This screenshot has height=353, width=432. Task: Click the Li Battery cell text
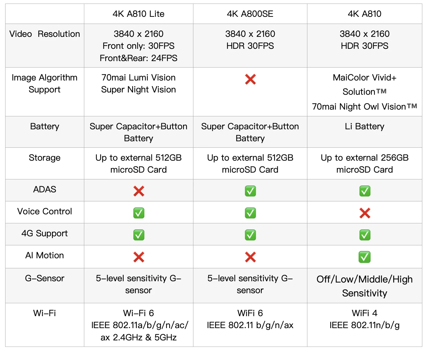pyautogui.click(x=365, y=126)
